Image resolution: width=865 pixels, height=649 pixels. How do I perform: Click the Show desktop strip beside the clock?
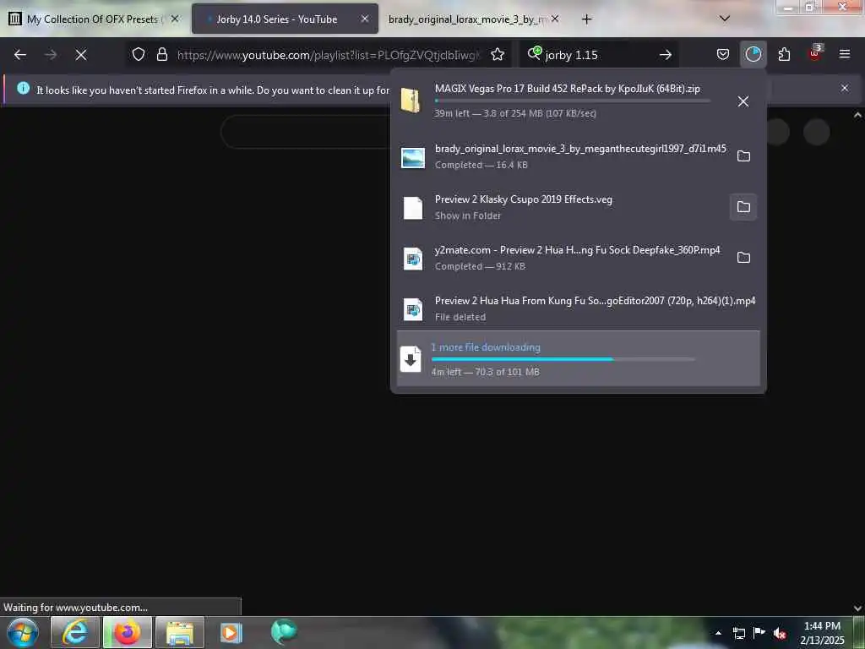pos(859,632)
